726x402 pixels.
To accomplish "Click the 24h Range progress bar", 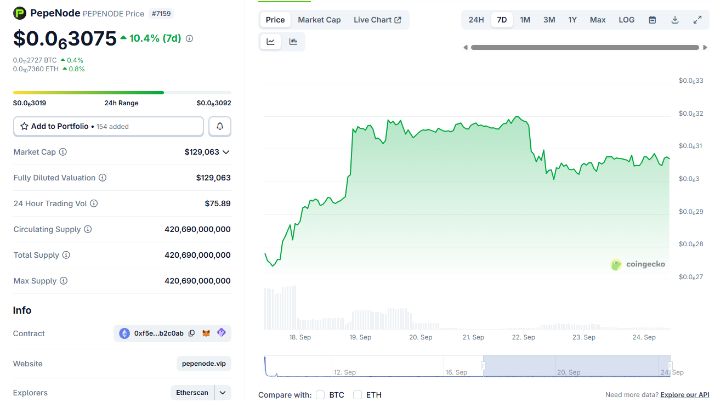I will point(122,93).
